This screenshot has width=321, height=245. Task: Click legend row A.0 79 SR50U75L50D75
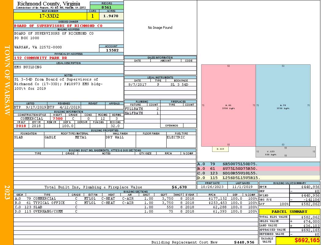tap(258, 164)
